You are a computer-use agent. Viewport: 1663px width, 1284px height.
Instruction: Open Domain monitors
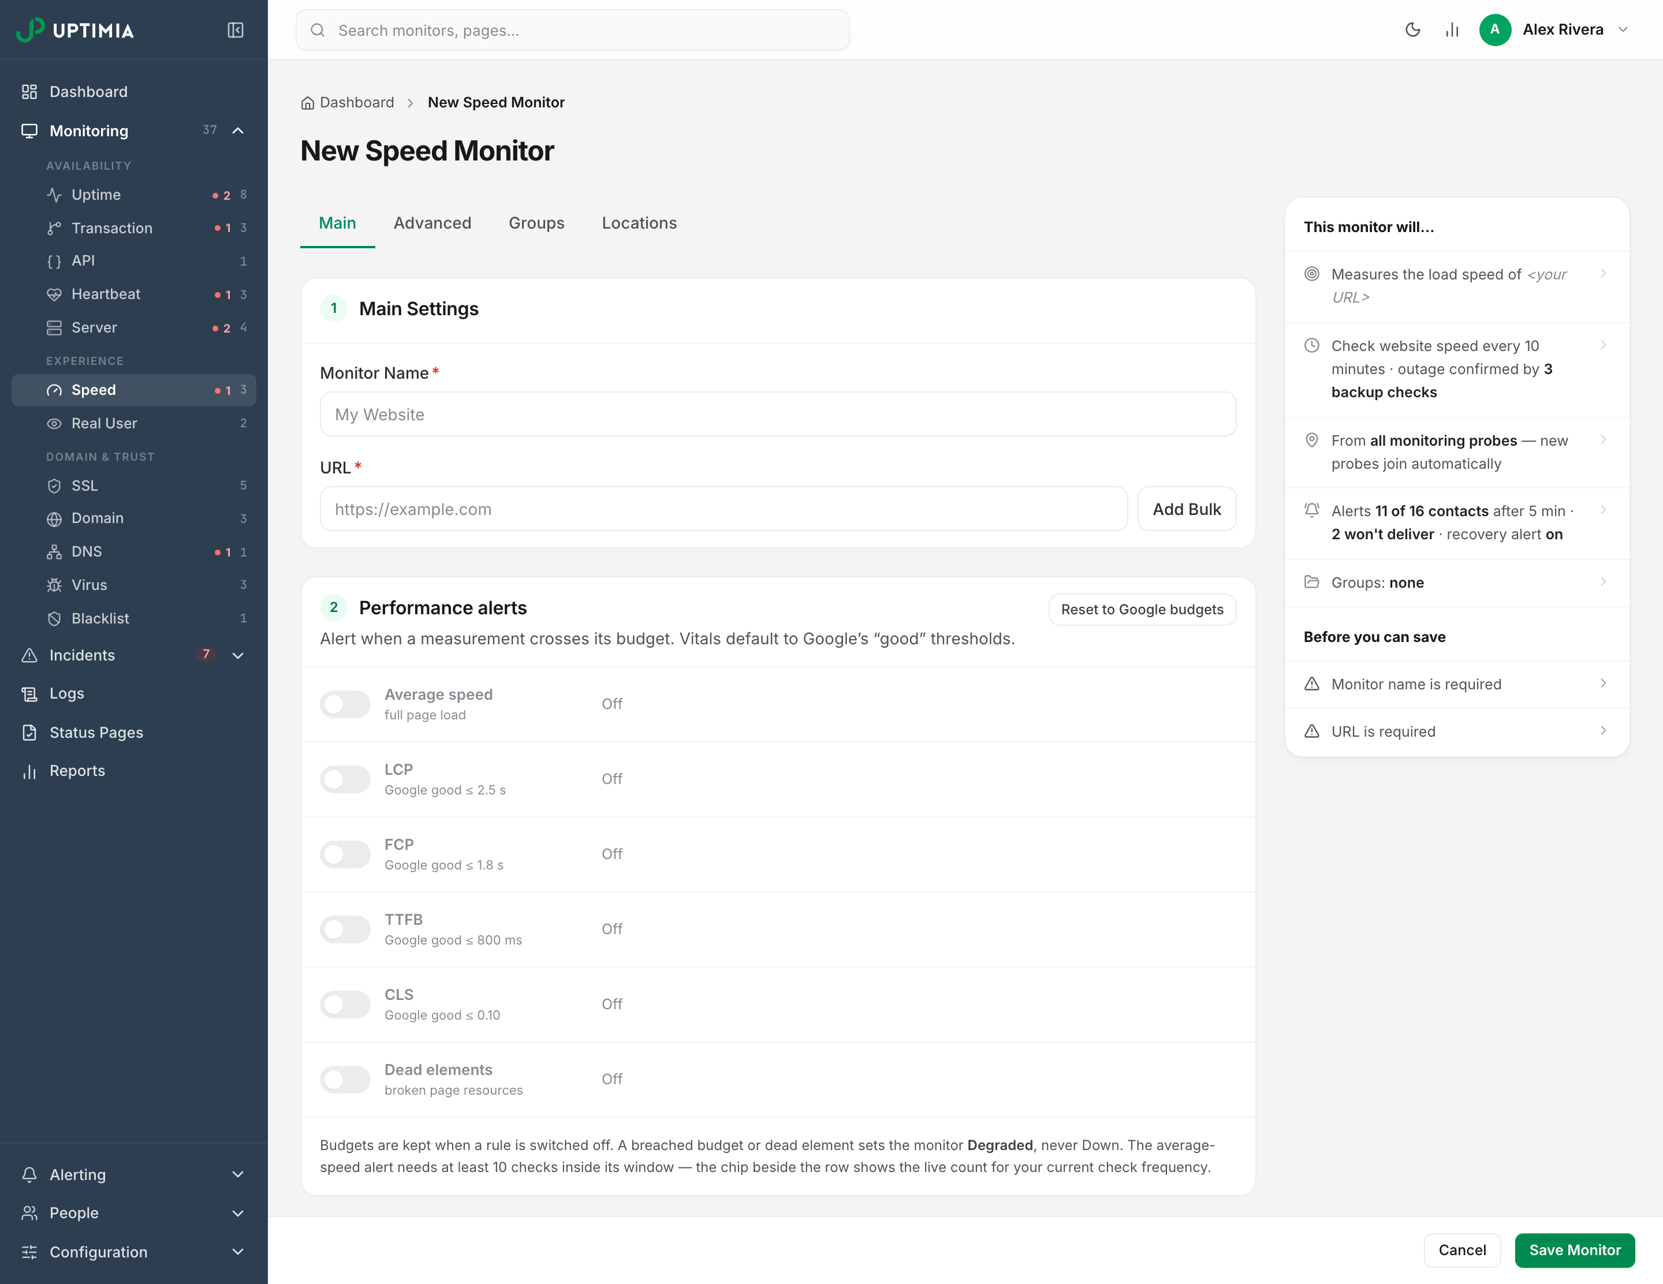(x=134, y=518)
